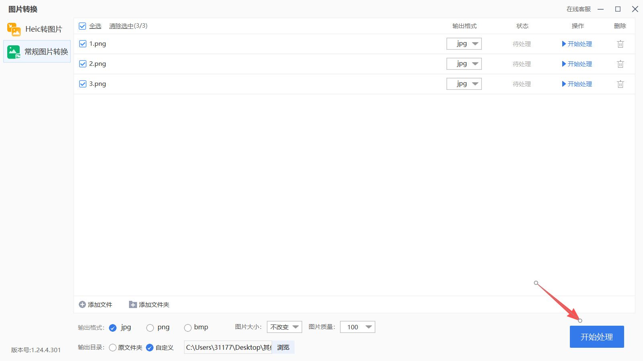The image size is (643, 361).
Task: Delete 2.png with trash icon
Action: (620, 64)
